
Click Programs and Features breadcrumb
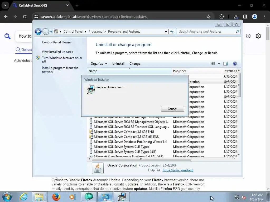[124, 32]
